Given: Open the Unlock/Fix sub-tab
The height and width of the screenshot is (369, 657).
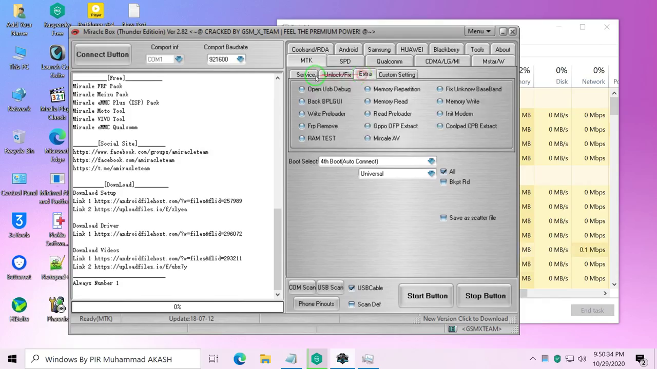Looking at the screenshot, I should pos(337,74).
